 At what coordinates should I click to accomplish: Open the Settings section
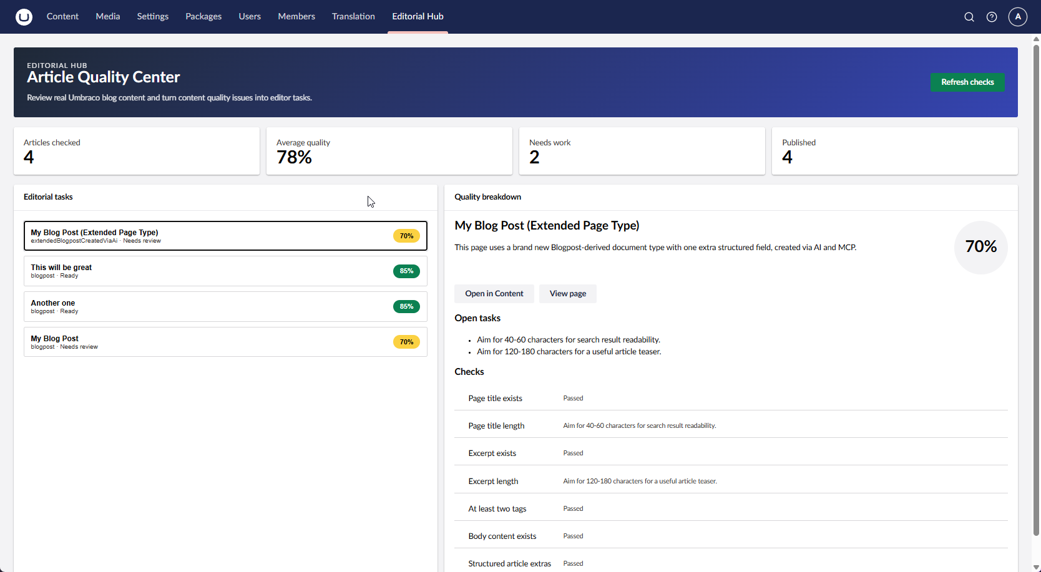(x=153, y=16)
